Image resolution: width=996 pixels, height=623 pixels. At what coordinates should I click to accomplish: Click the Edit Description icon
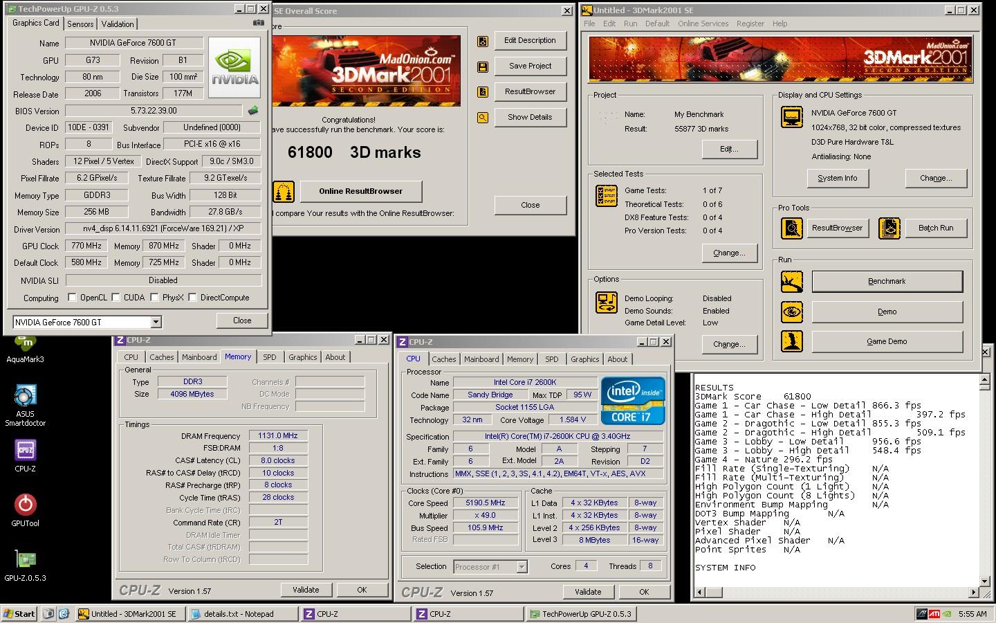click(483, 41)
